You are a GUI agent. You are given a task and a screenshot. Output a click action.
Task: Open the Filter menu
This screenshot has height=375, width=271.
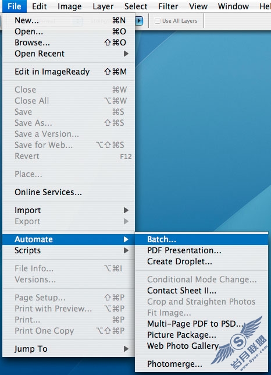(x=168, y=6)
